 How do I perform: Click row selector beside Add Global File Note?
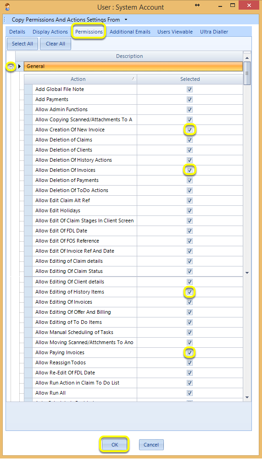click(x=28, y=90)
